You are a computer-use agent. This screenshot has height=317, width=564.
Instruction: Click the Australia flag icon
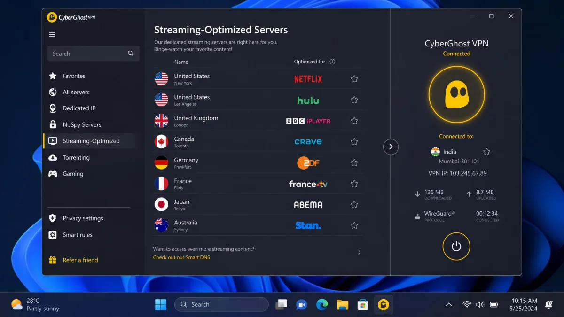click(x=161, y=225)
